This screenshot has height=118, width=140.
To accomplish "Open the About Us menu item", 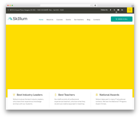I will pos(50,20).
